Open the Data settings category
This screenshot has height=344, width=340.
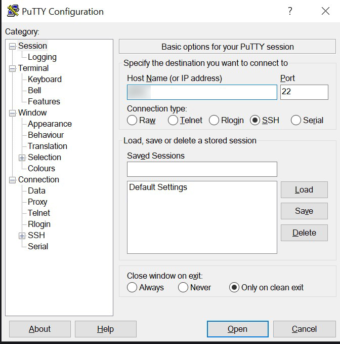pyautogui.click(x=36, y=190)
